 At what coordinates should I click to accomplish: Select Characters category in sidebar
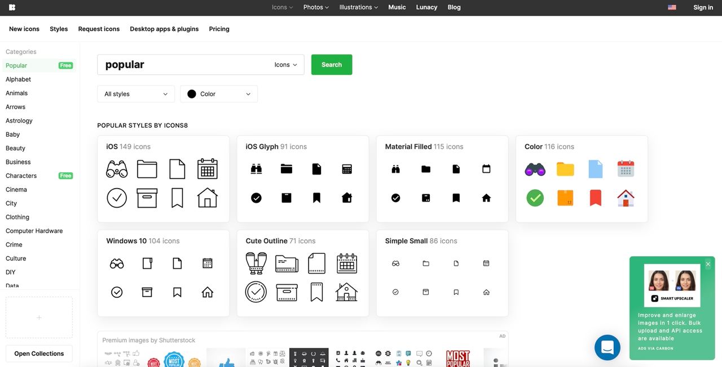pyautogui.click(x=21, y=176)
